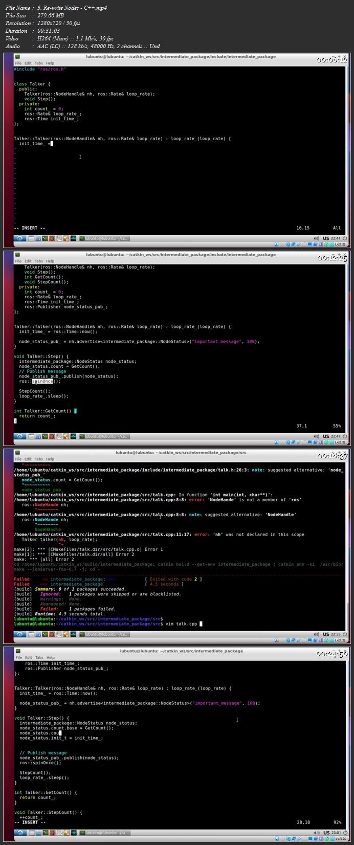Click the terminal launcher icon in the 23:01 taskbar
The image size is (354, 845).
point(46,833)
